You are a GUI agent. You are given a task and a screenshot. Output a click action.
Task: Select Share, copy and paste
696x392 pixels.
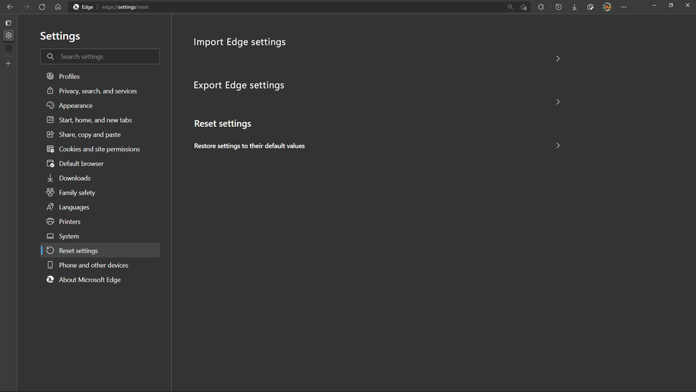(x=100, y=134)
